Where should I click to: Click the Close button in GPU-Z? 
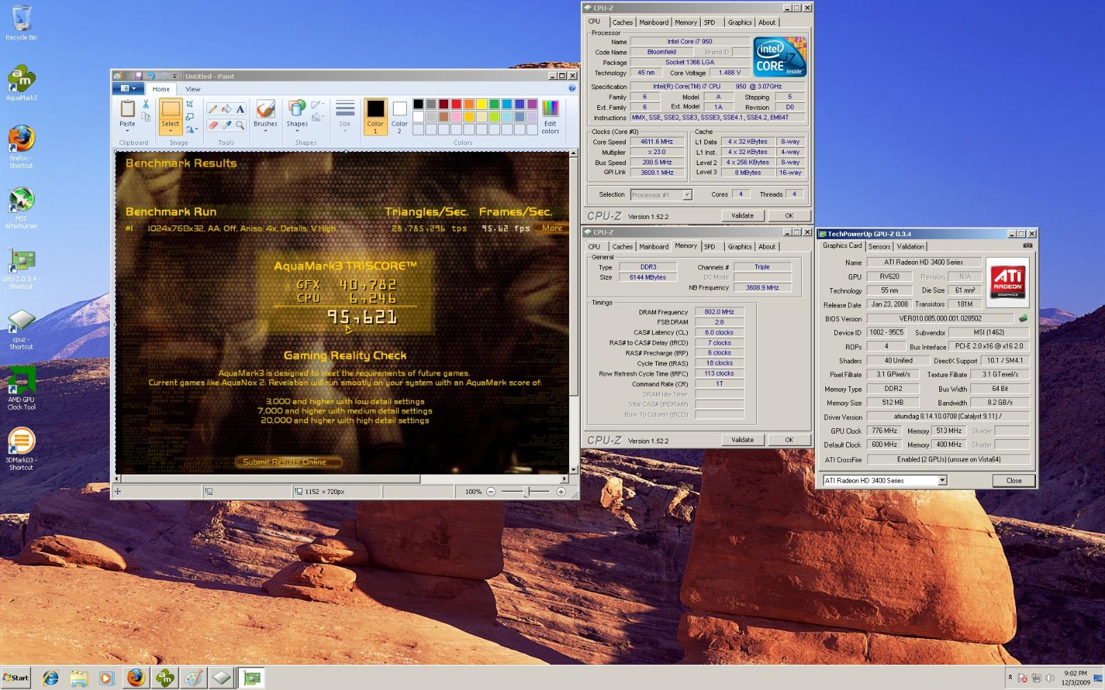[x=1014, y=481]
